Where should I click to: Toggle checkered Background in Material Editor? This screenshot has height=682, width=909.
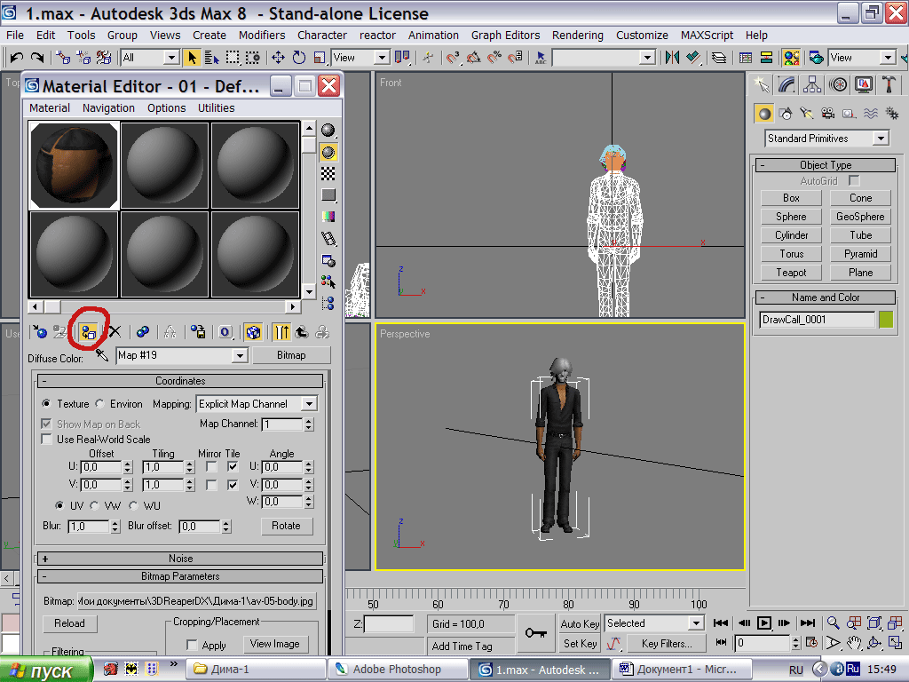pyautogui.click(x=328, y=173)
